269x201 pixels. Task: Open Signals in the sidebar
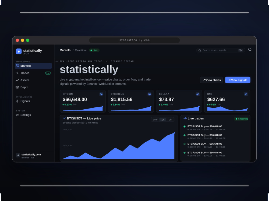[x=33, y=101]
